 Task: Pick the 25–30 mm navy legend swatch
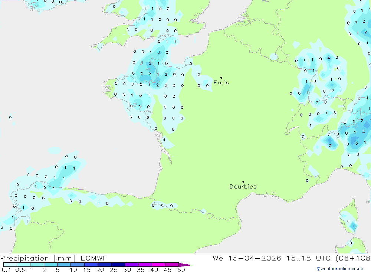[x=118, y=265]
